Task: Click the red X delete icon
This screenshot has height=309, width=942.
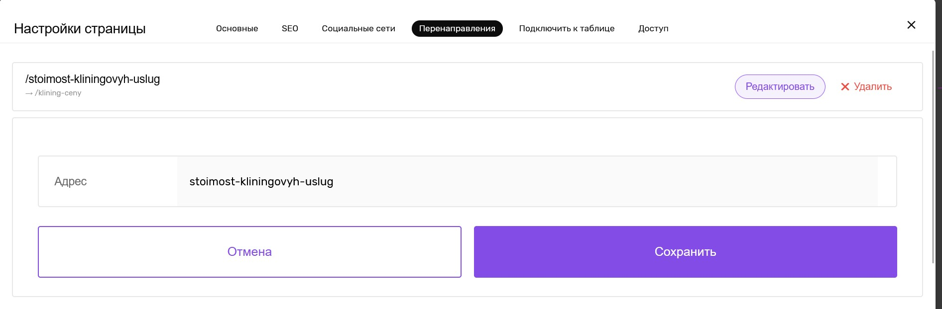Action: (x=845, y=87)
